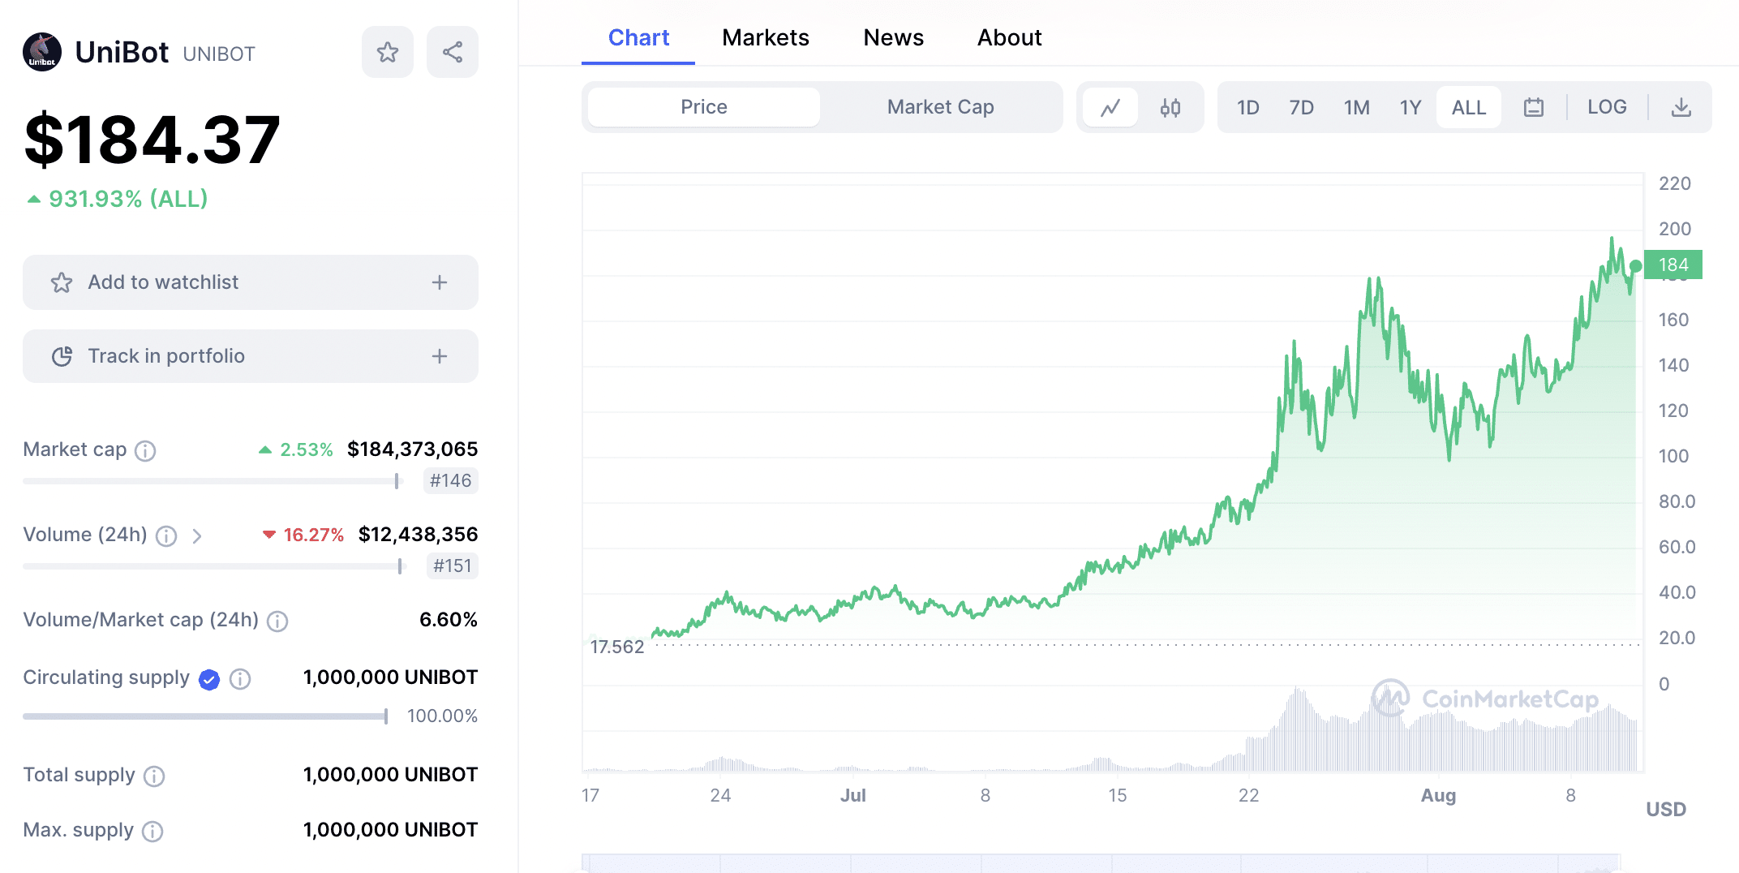Click the 931.93% (ALL) change text

pyautogui.click(x=128, y=199)
